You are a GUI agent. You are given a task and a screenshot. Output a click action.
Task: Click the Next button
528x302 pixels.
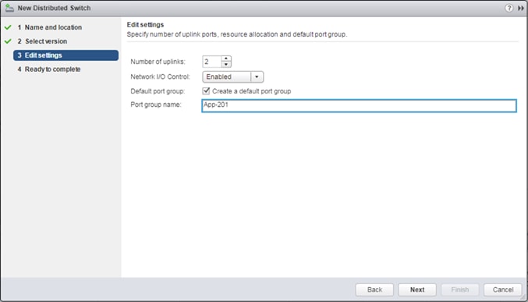(x=417, y=290)
